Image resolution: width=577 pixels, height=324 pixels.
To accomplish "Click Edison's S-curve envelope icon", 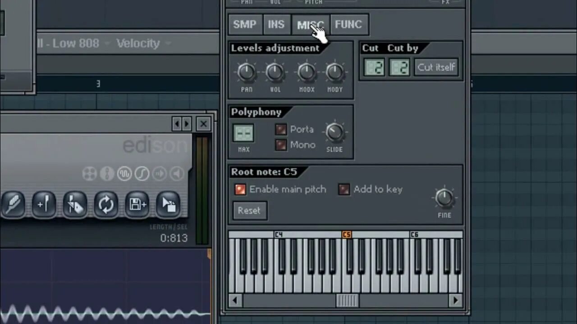I will coord(142,173).
